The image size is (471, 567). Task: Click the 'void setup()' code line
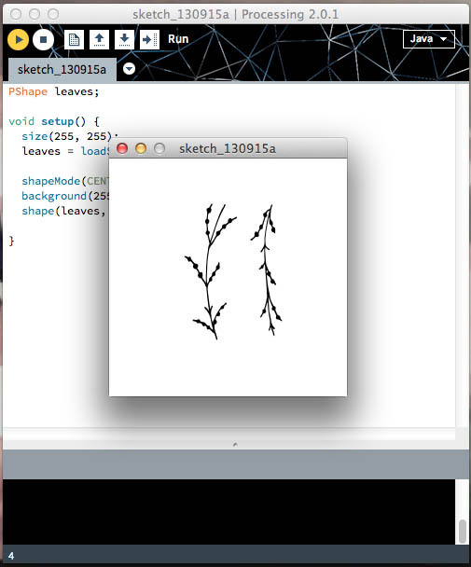point(54,121)
